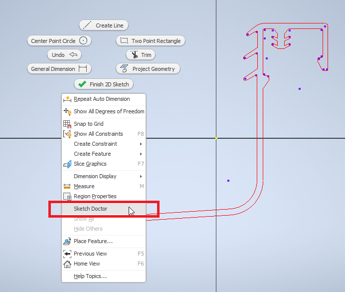
Task: Choose Place Feature... menu entry
Action: (104, 241)
